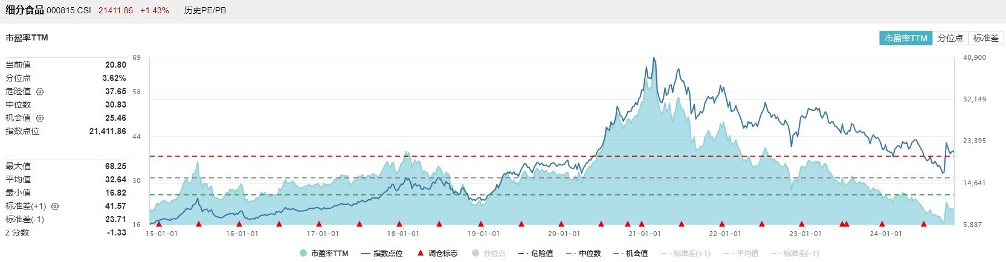Enable 标准差(+1) line in legend
1006x262 pixels.
click(686, 254)
